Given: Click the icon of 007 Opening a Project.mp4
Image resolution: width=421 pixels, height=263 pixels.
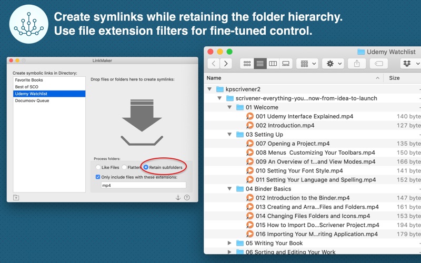Looking at the screenshot, I should pyautogui.click(x=249, y=144).
